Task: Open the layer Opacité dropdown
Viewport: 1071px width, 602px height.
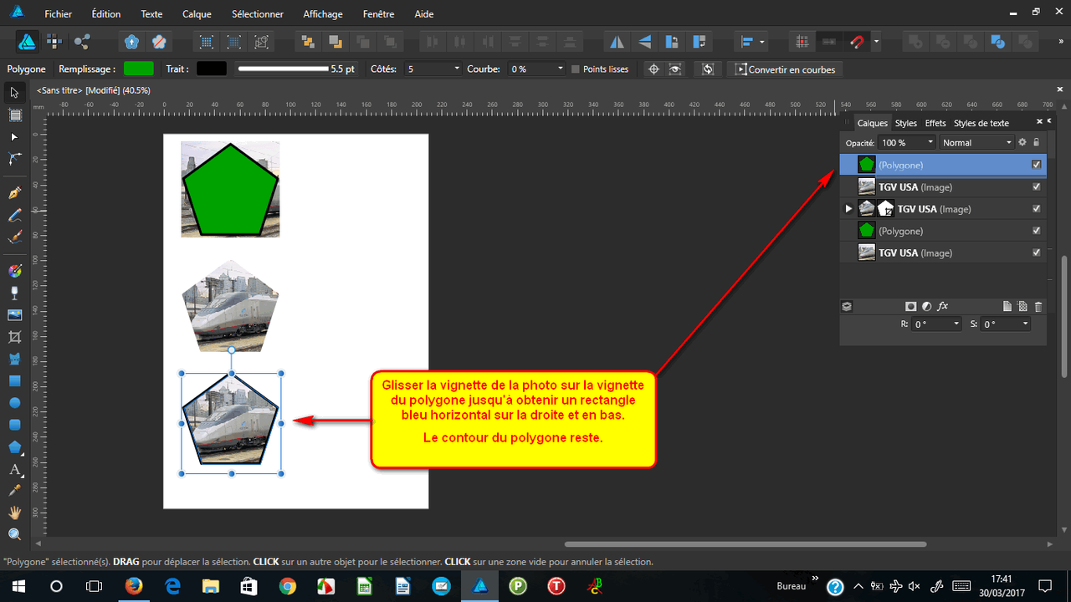Action: 930,143
